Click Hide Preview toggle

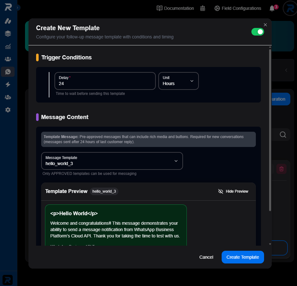point(233,191)
